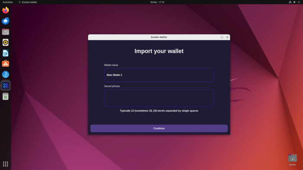Launch LibreOffice Writer from the dock

click(5, 53)
